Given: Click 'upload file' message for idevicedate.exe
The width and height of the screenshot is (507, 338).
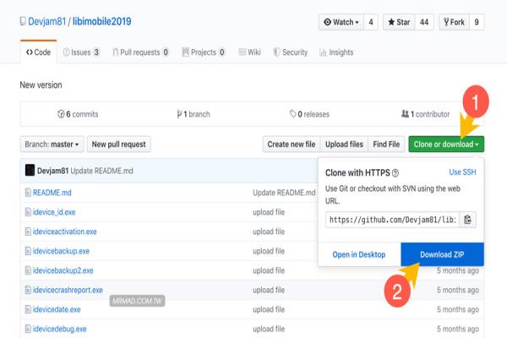Looking at the screenshot, I should click(x=269, y=309).
